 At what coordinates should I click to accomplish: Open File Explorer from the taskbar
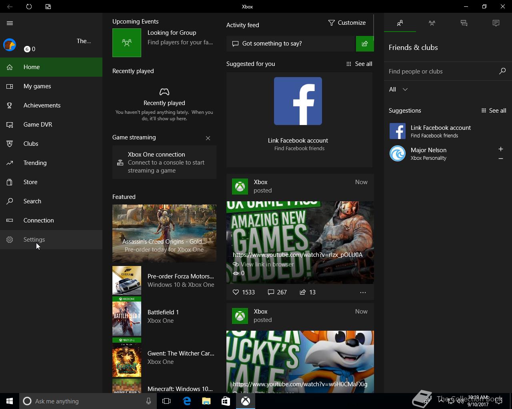click(x=206, y=401)
